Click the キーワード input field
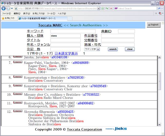 click(73, 31)
